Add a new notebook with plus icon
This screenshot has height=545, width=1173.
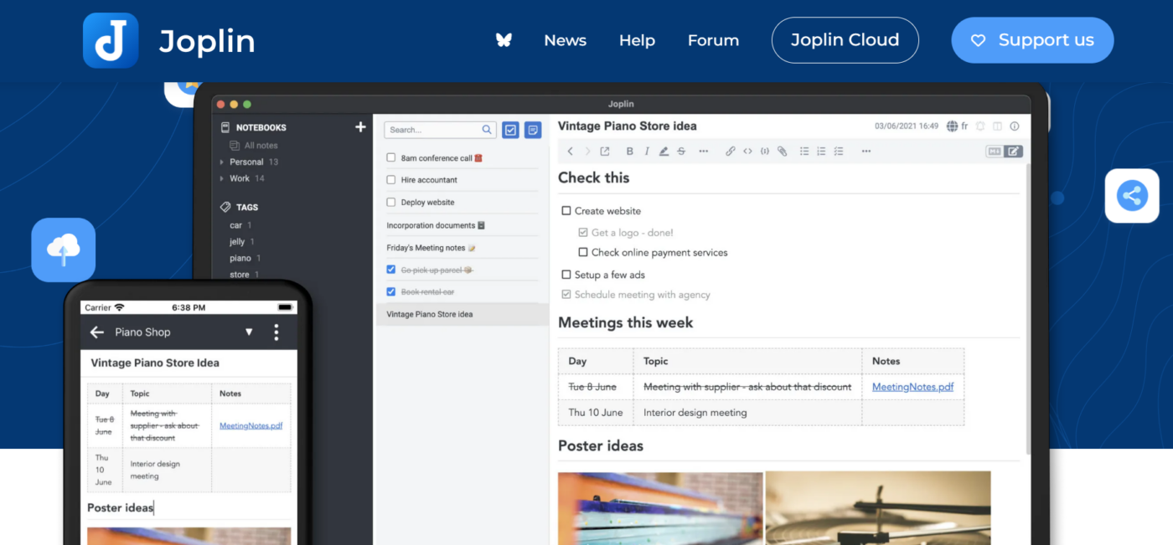360,127
